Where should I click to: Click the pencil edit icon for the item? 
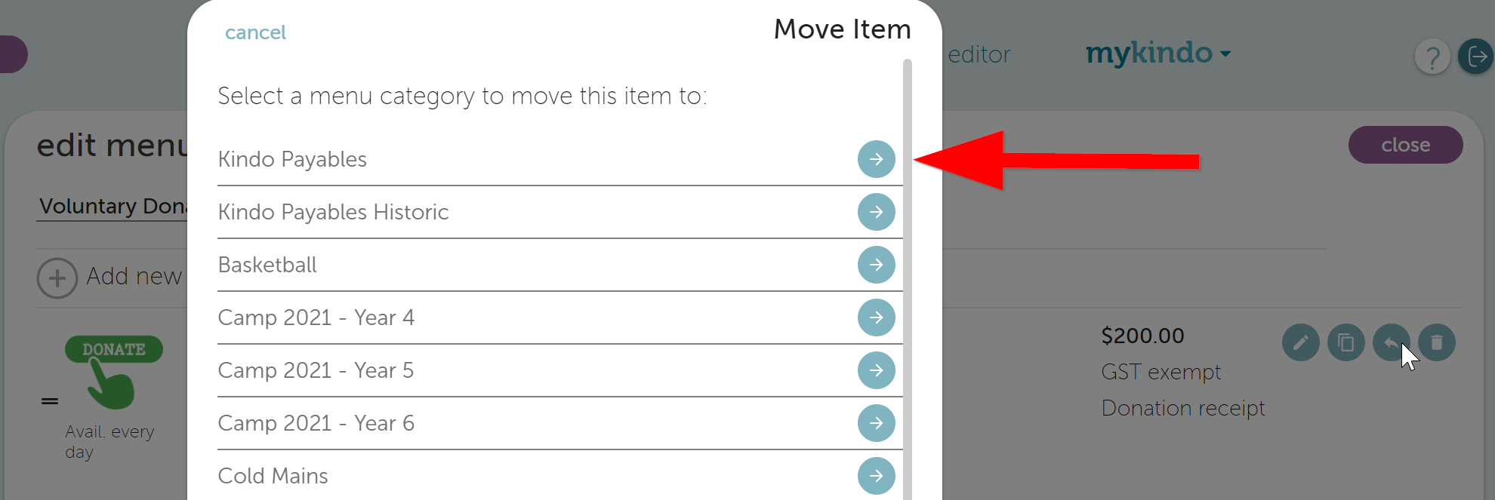pyautogui.click(x=1300, y=343)
